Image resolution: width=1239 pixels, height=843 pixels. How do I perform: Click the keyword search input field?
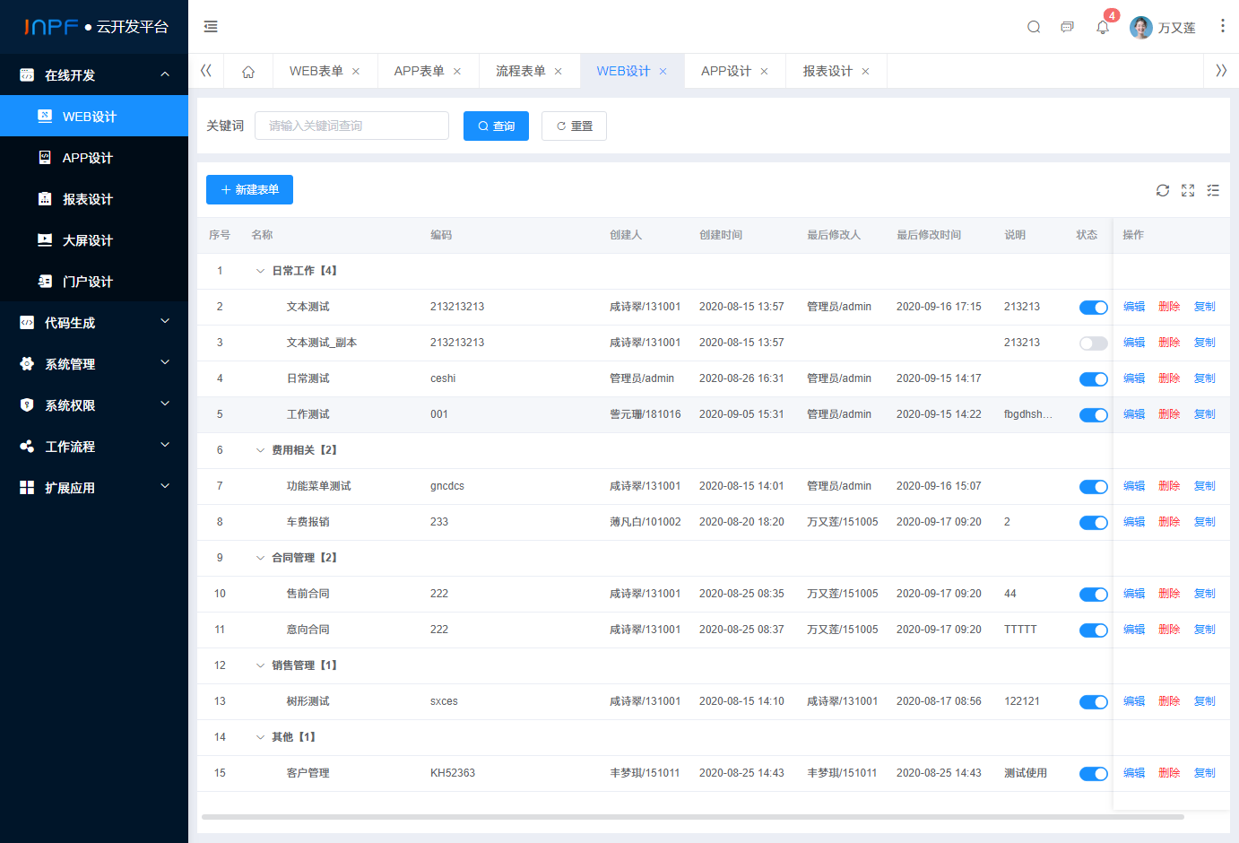pyautogui.click(x=351, y=126)
